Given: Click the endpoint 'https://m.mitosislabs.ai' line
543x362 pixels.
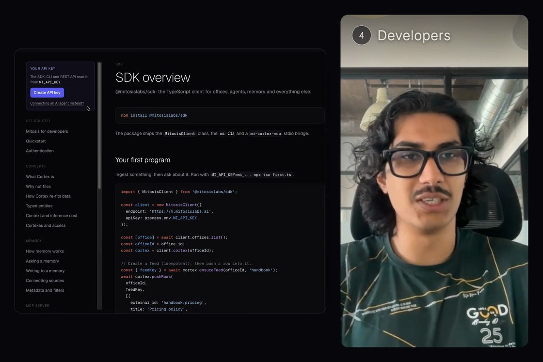Looking at the screenshot, I should pos(169,211).
